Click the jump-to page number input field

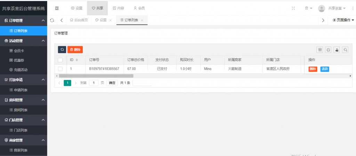[94, 83]
